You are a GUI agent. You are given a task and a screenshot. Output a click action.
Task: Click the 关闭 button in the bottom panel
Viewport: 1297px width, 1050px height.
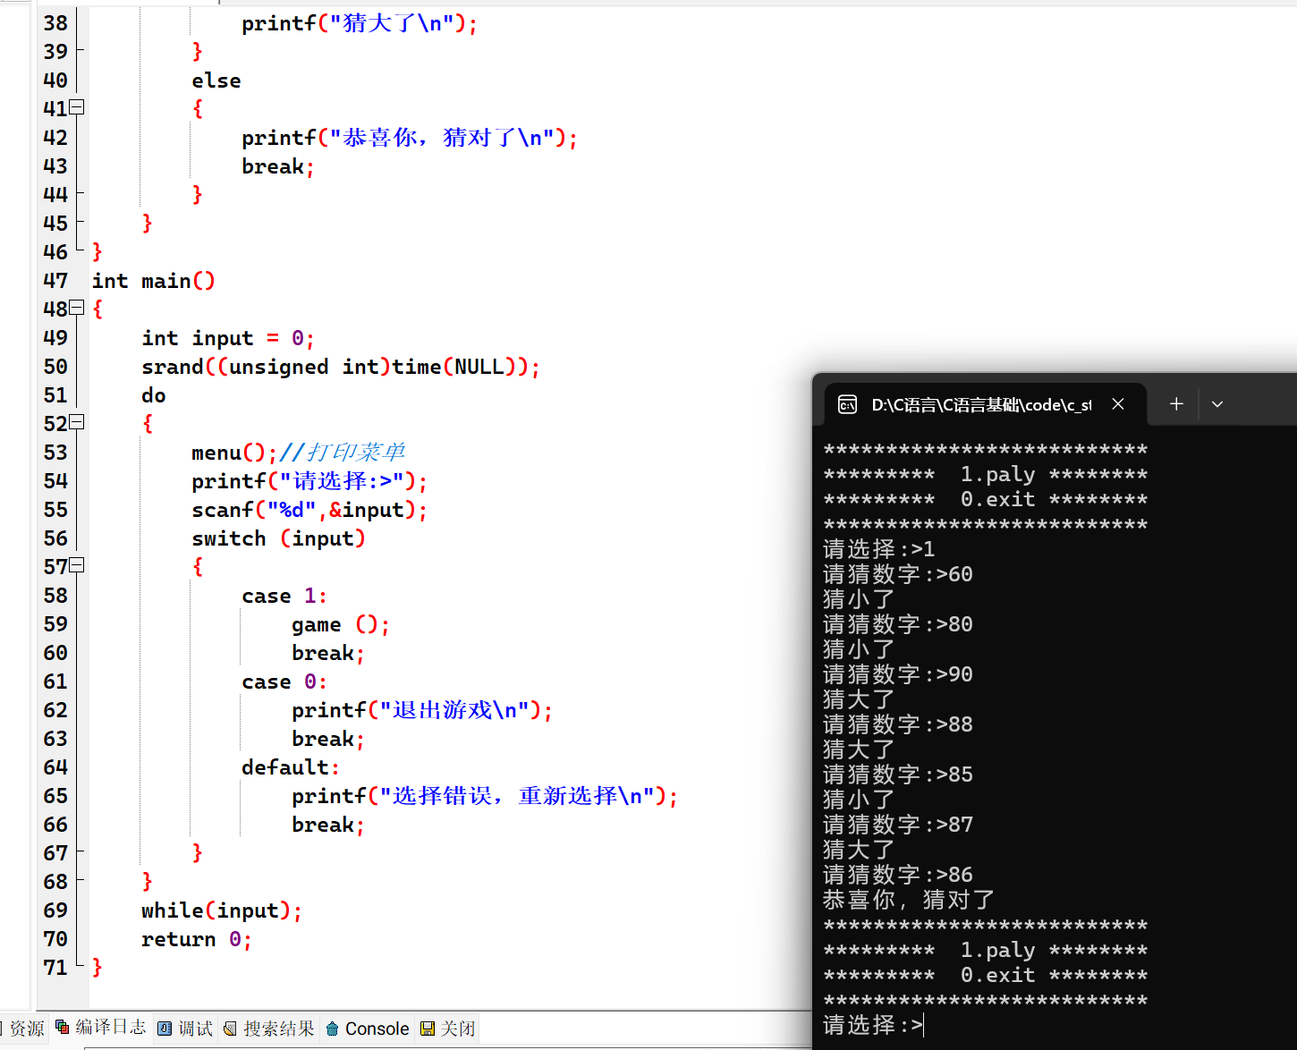click(x=447, y=1029)
